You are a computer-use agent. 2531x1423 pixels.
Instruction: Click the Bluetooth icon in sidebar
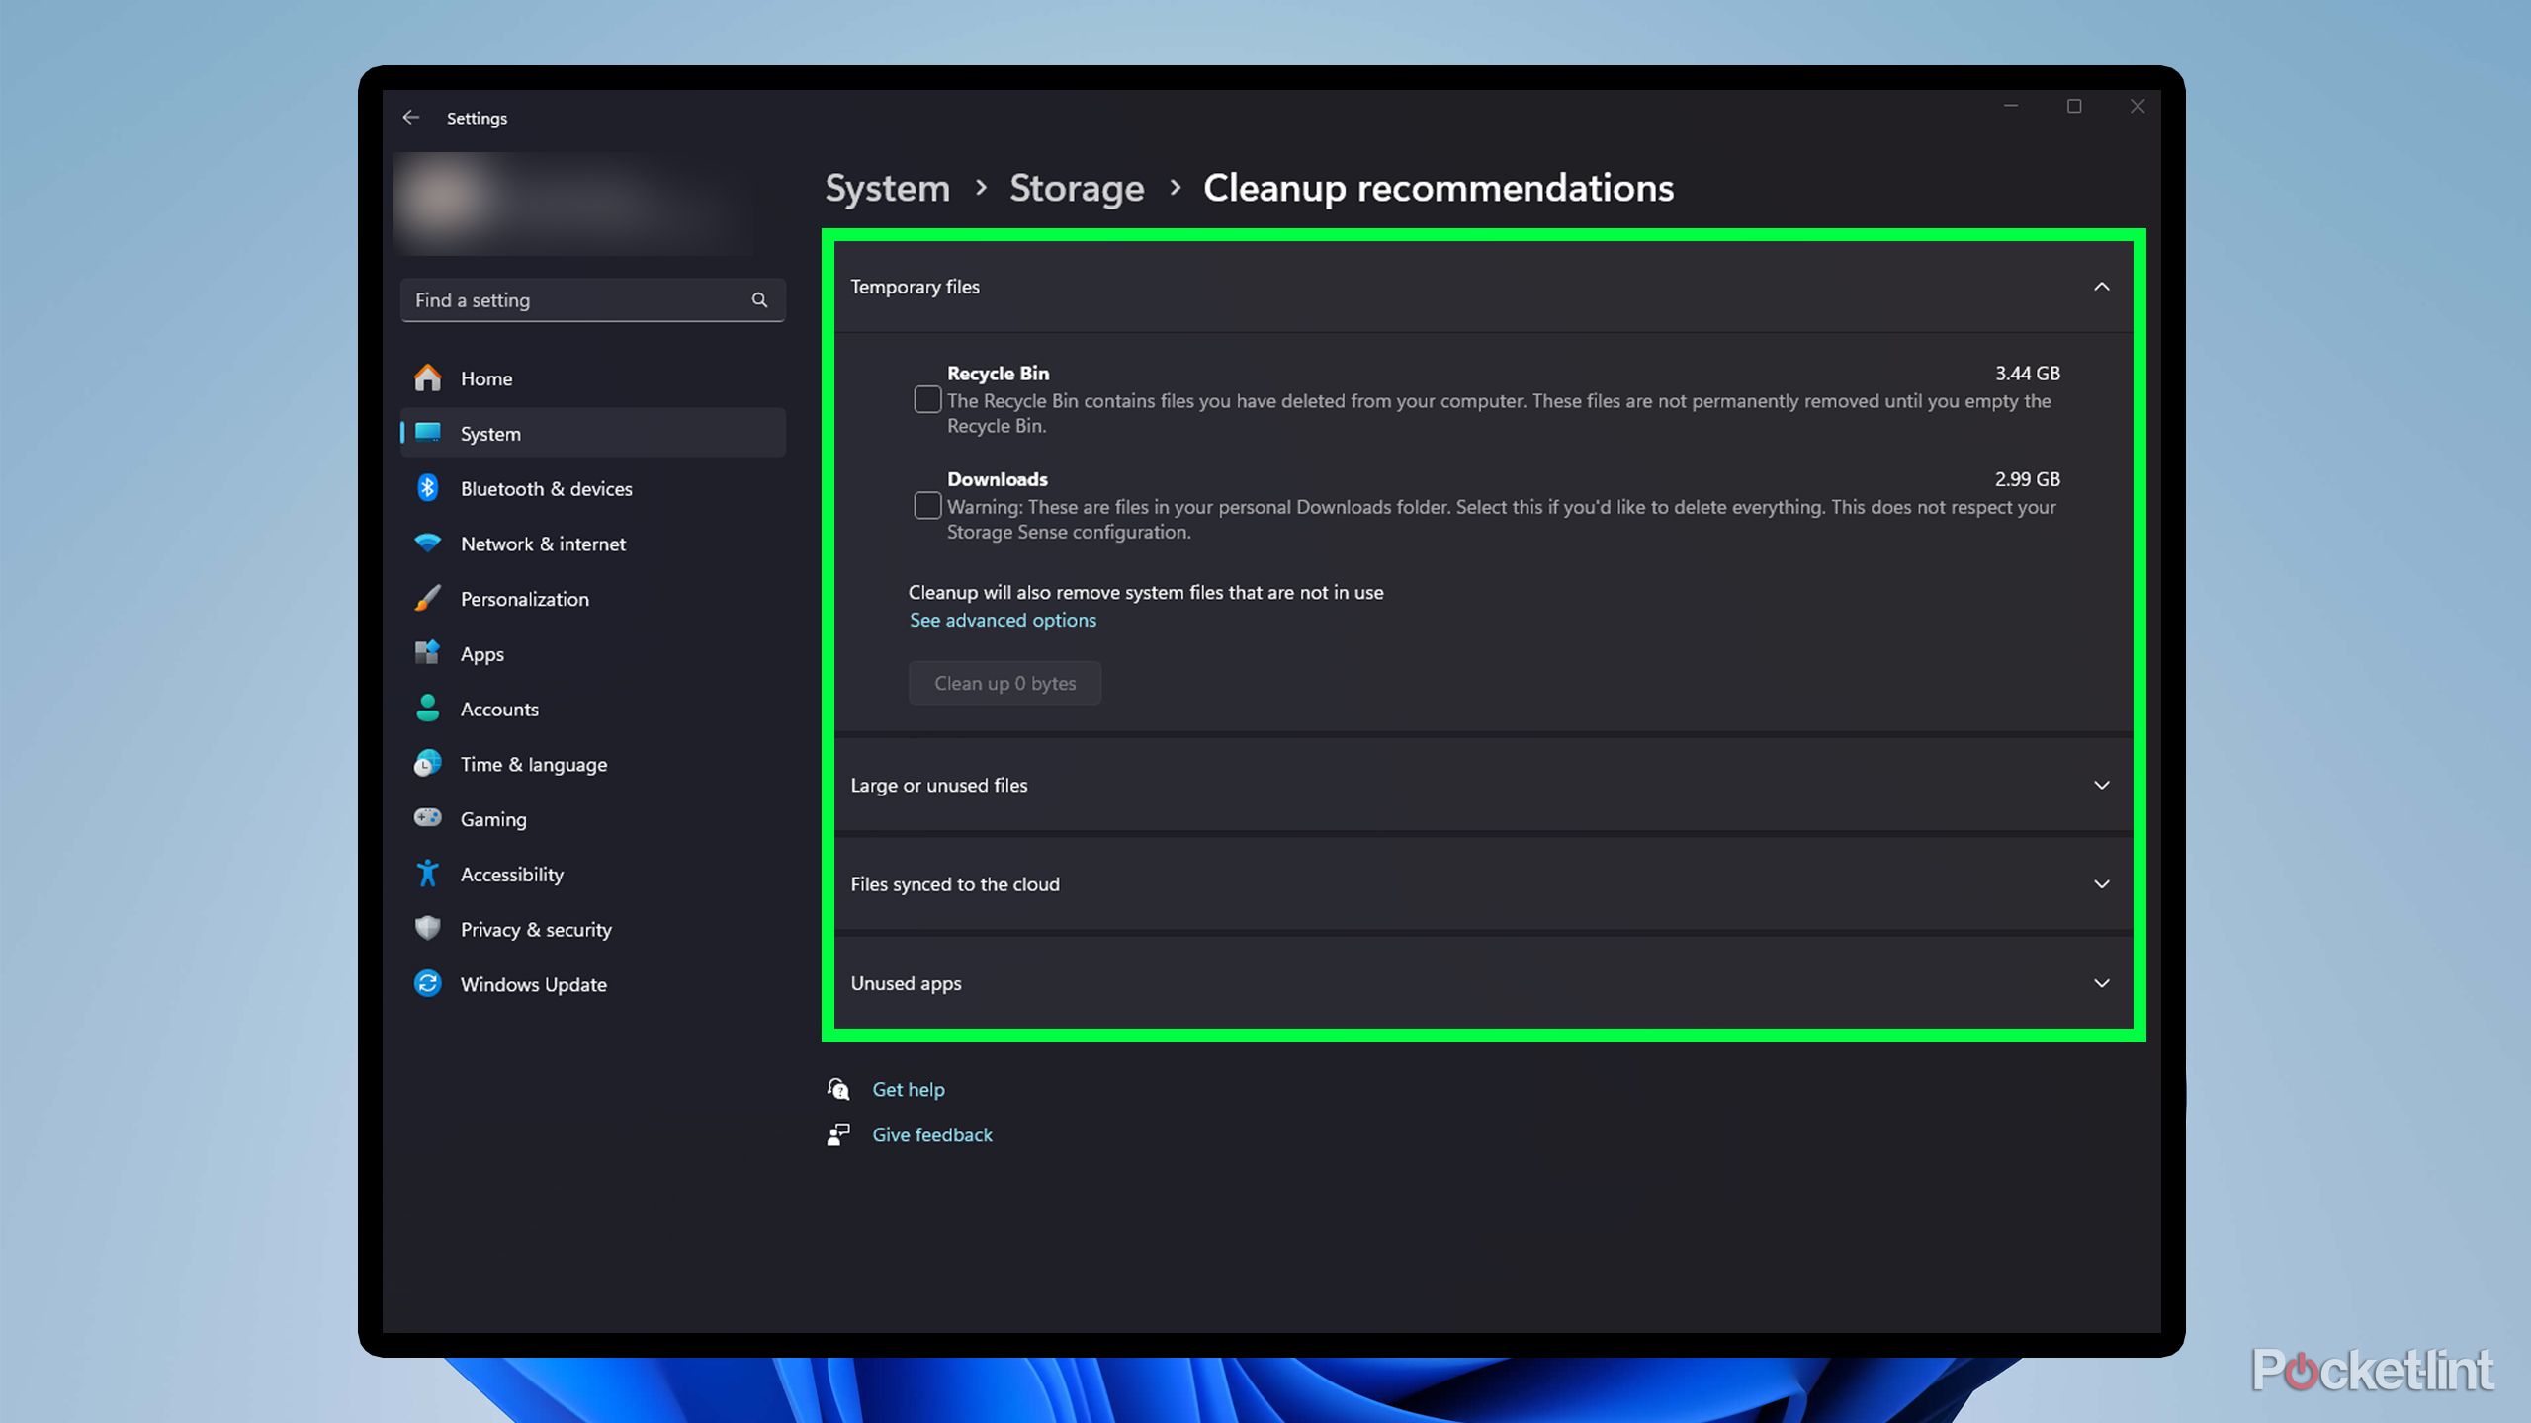click(427, 488)
